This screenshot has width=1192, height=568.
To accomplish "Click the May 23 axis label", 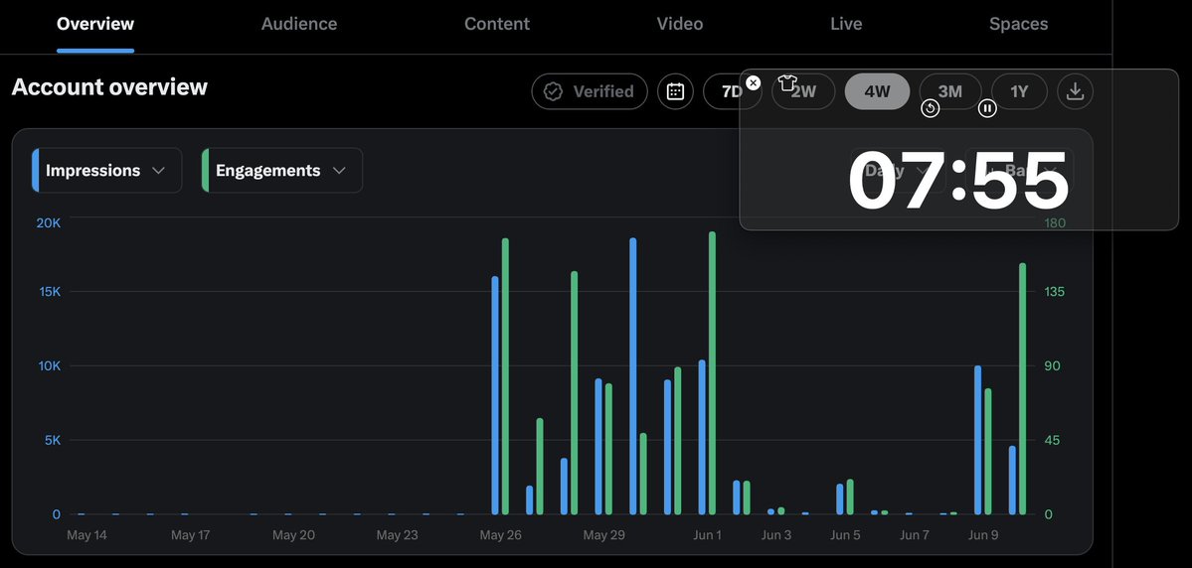I will tap(398, 535).
